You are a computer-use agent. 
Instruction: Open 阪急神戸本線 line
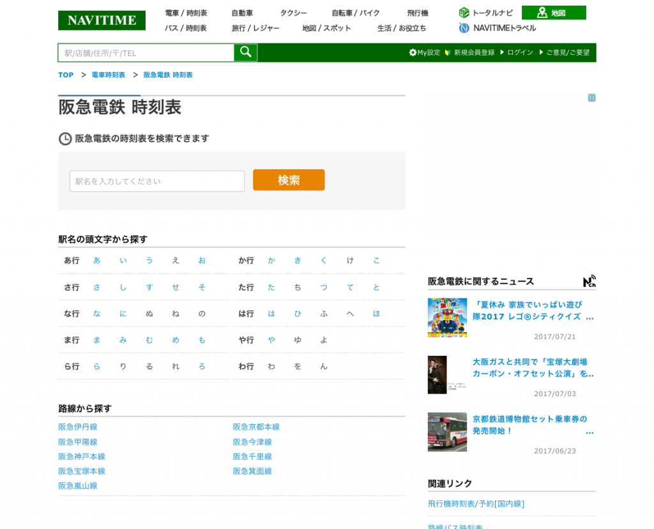82,456
